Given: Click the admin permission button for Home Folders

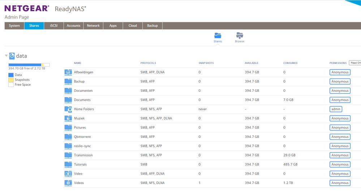Looking at the screenshot, I should (336, 109).
